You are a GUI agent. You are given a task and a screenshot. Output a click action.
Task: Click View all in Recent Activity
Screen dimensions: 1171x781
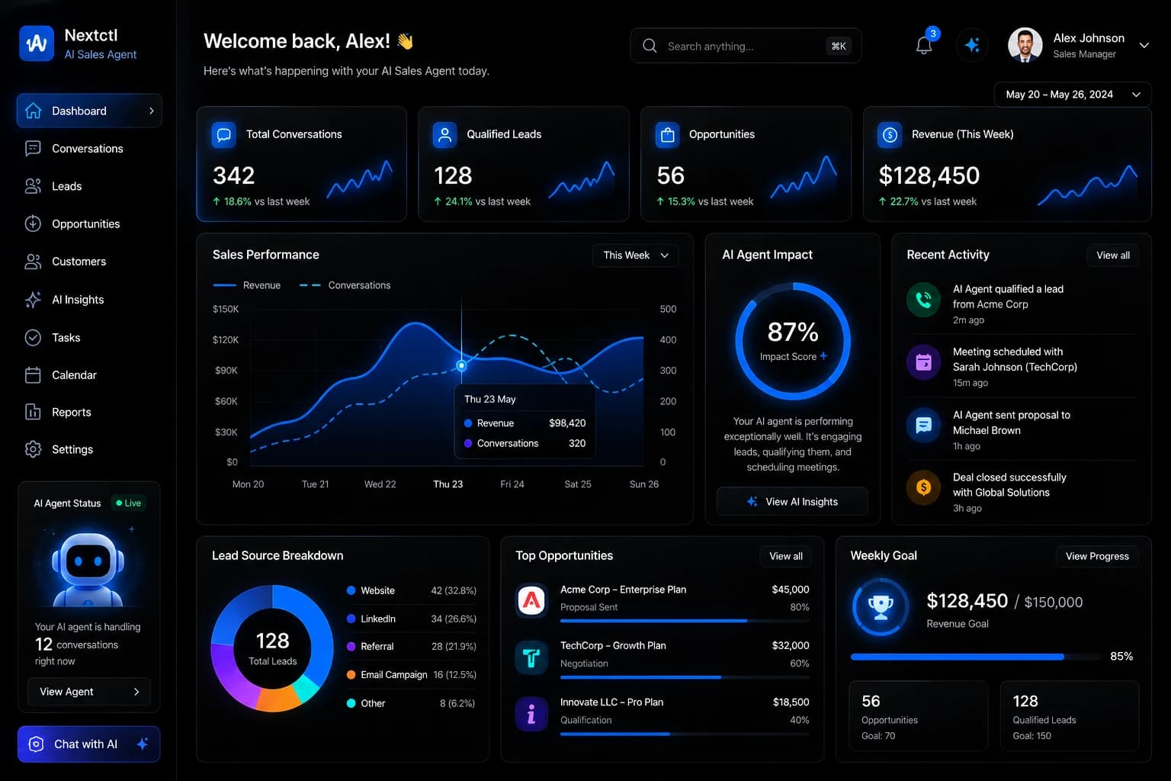click(1113, 256)
